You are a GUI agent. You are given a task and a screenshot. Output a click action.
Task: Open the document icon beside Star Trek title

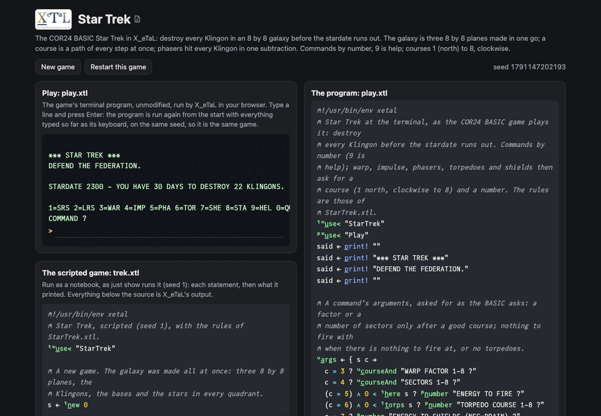pos(137,19)
